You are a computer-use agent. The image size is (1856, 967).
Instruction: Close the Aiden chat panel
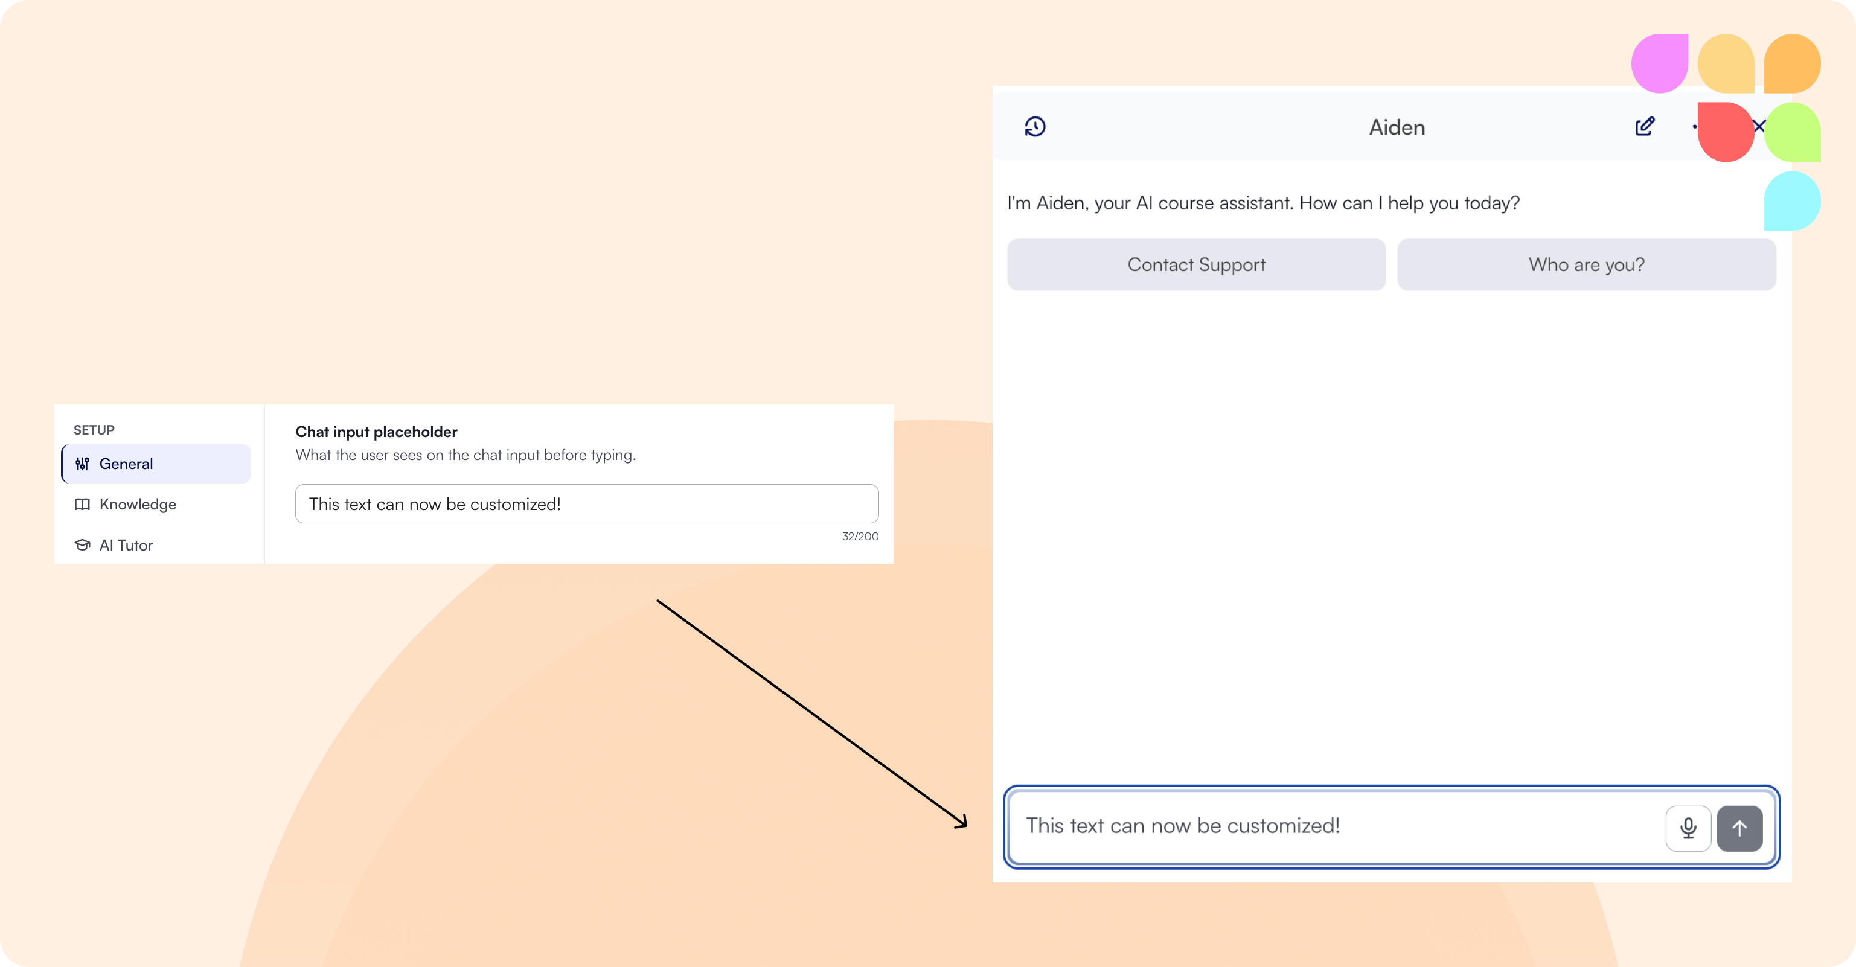pos(1760,127)
